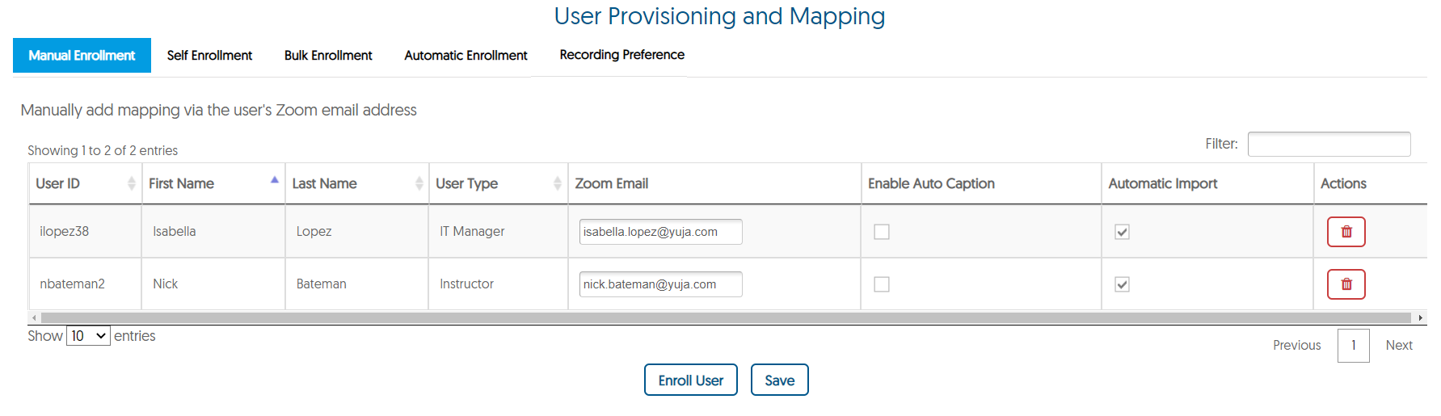This screenshot has height=416, width=1441.
Task: Open the Bulk Enrollment tab
Action: coord(328,55)
